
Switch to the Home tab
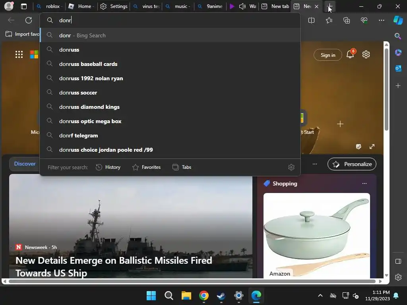click(x=81, y=6)
